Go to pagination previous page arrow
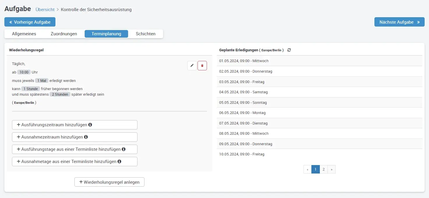 [308, 169]
